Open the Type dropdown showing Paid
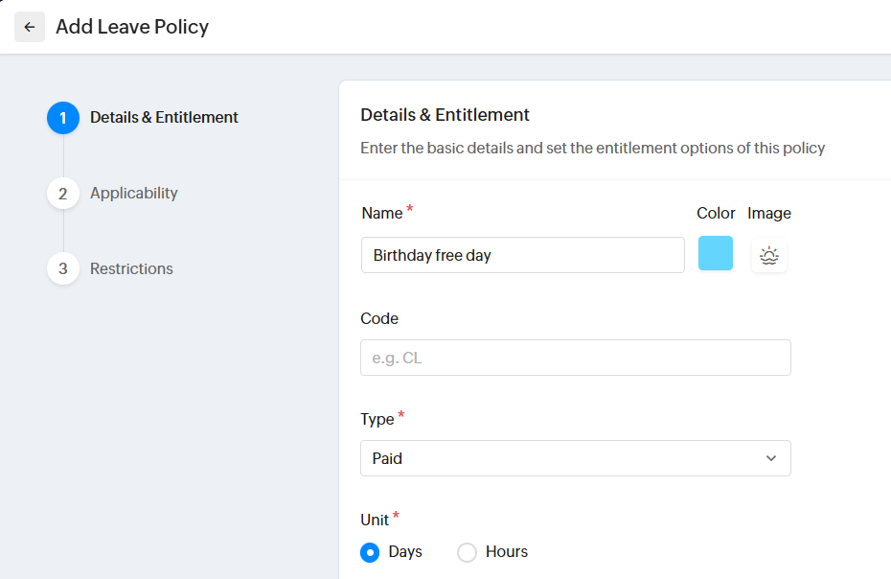Image resolution: width=891 pixels, height=579 pixels. (x=575, y=458)
